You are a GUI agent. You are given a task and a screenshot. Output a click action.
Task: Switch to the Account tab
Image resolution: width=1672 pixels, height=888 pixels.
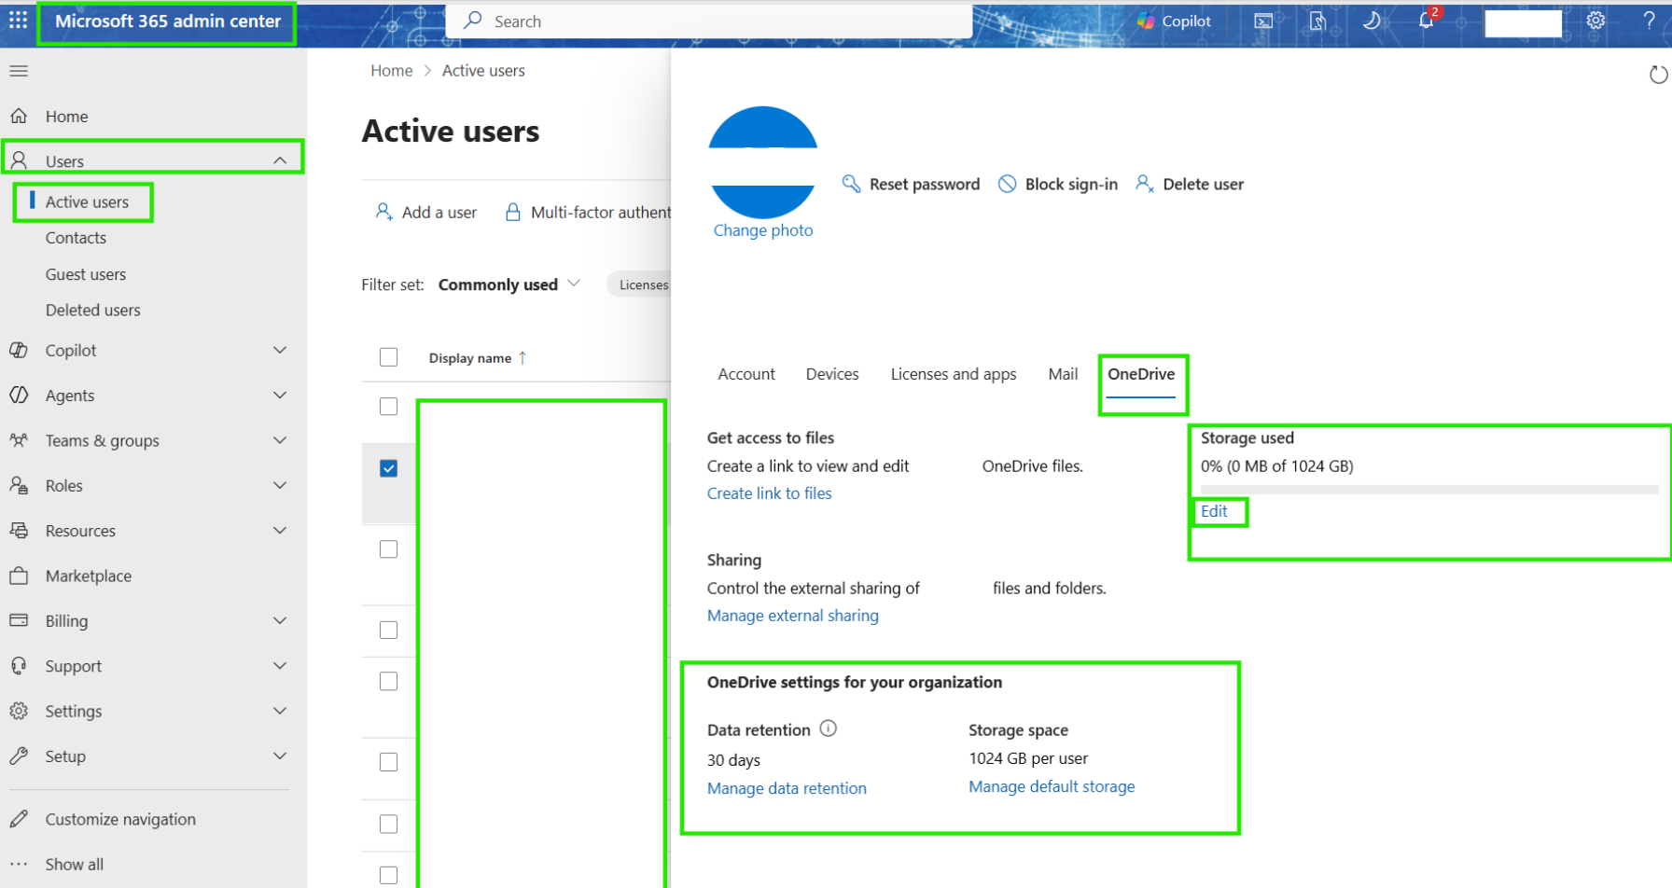tap(746, 374)
